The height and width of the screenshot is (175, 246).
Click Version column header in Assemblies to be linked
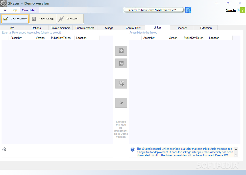coord(175,38)
